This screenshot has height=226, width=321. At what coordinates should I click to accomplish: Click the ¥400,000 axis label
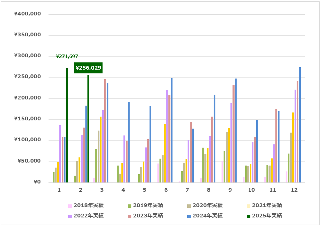coord(27,14)
